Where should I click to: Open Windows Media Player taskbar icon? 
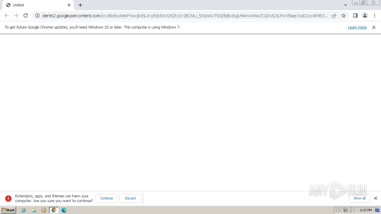click(x=44, y=210)
